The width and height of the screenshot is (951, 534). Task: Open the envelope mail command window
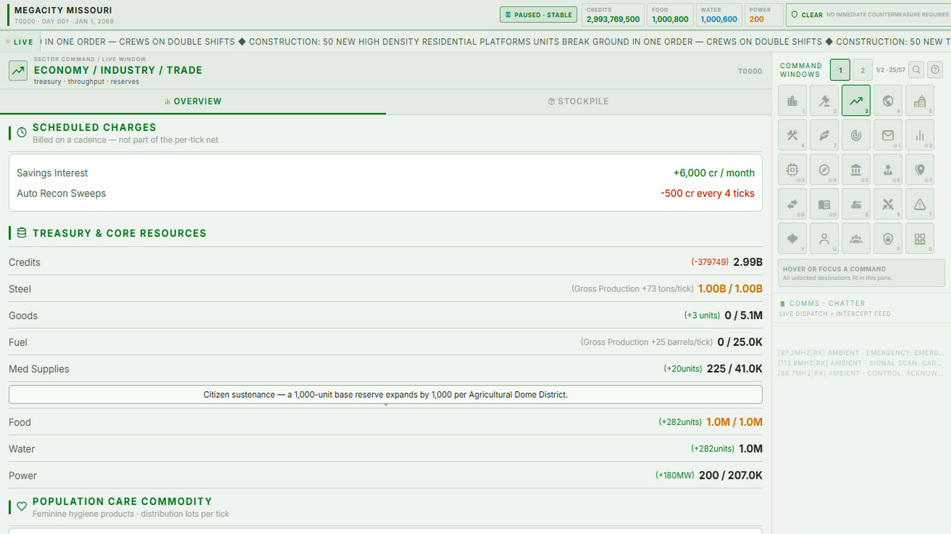coord(888,135)
